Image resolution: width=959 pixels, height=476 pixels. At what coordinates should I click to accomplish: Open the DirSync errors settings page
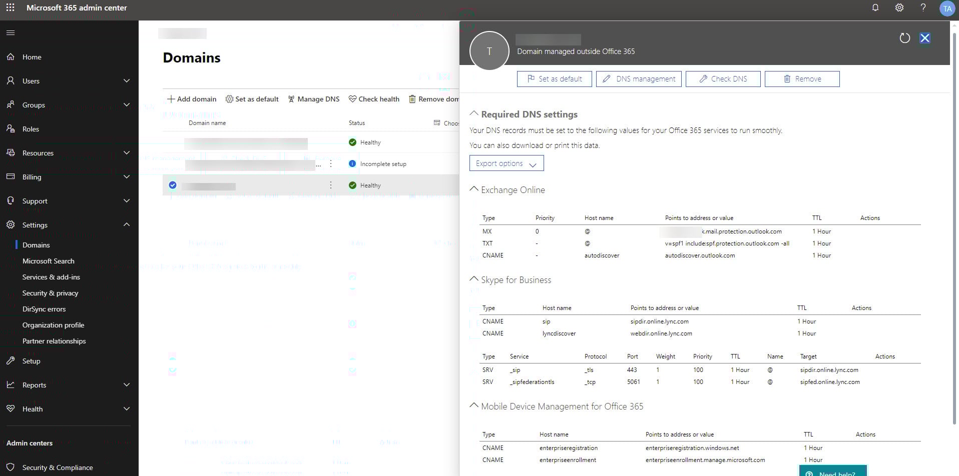coord(44,308)
